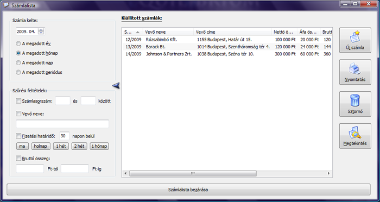Click the Új számla document icon

[x=355, y=37]
